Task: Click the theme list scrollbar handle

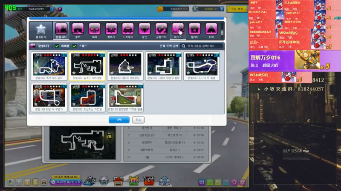Action: tap(222, 33)
